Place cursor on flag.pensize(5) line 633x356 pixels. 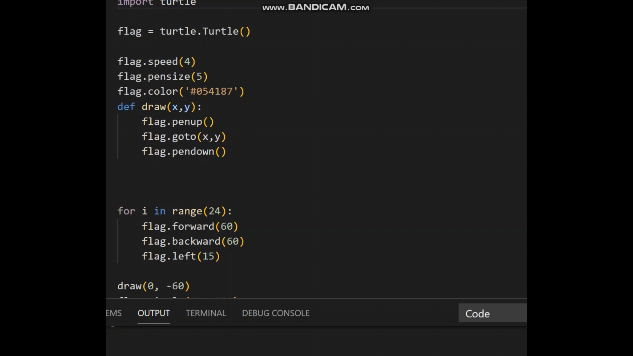(x=163, y=76)
